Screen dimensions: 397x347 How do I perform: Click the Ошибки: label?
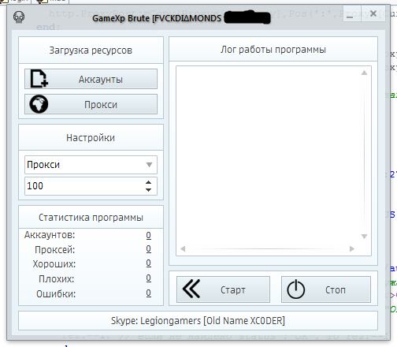click(x=56, y=293)
